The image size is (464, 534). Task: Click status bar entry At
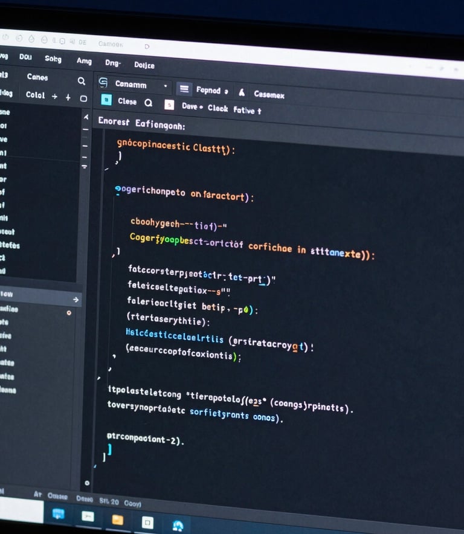point(37,494)
